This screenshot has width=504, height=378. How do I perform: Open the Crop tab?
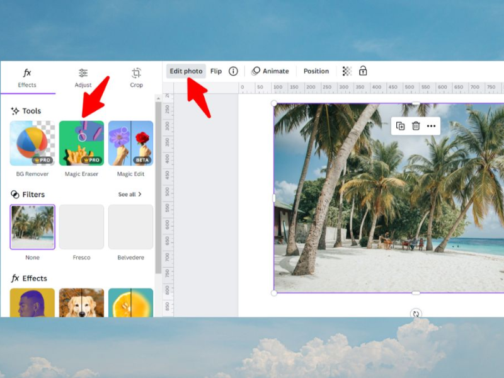tap(136, 77)
